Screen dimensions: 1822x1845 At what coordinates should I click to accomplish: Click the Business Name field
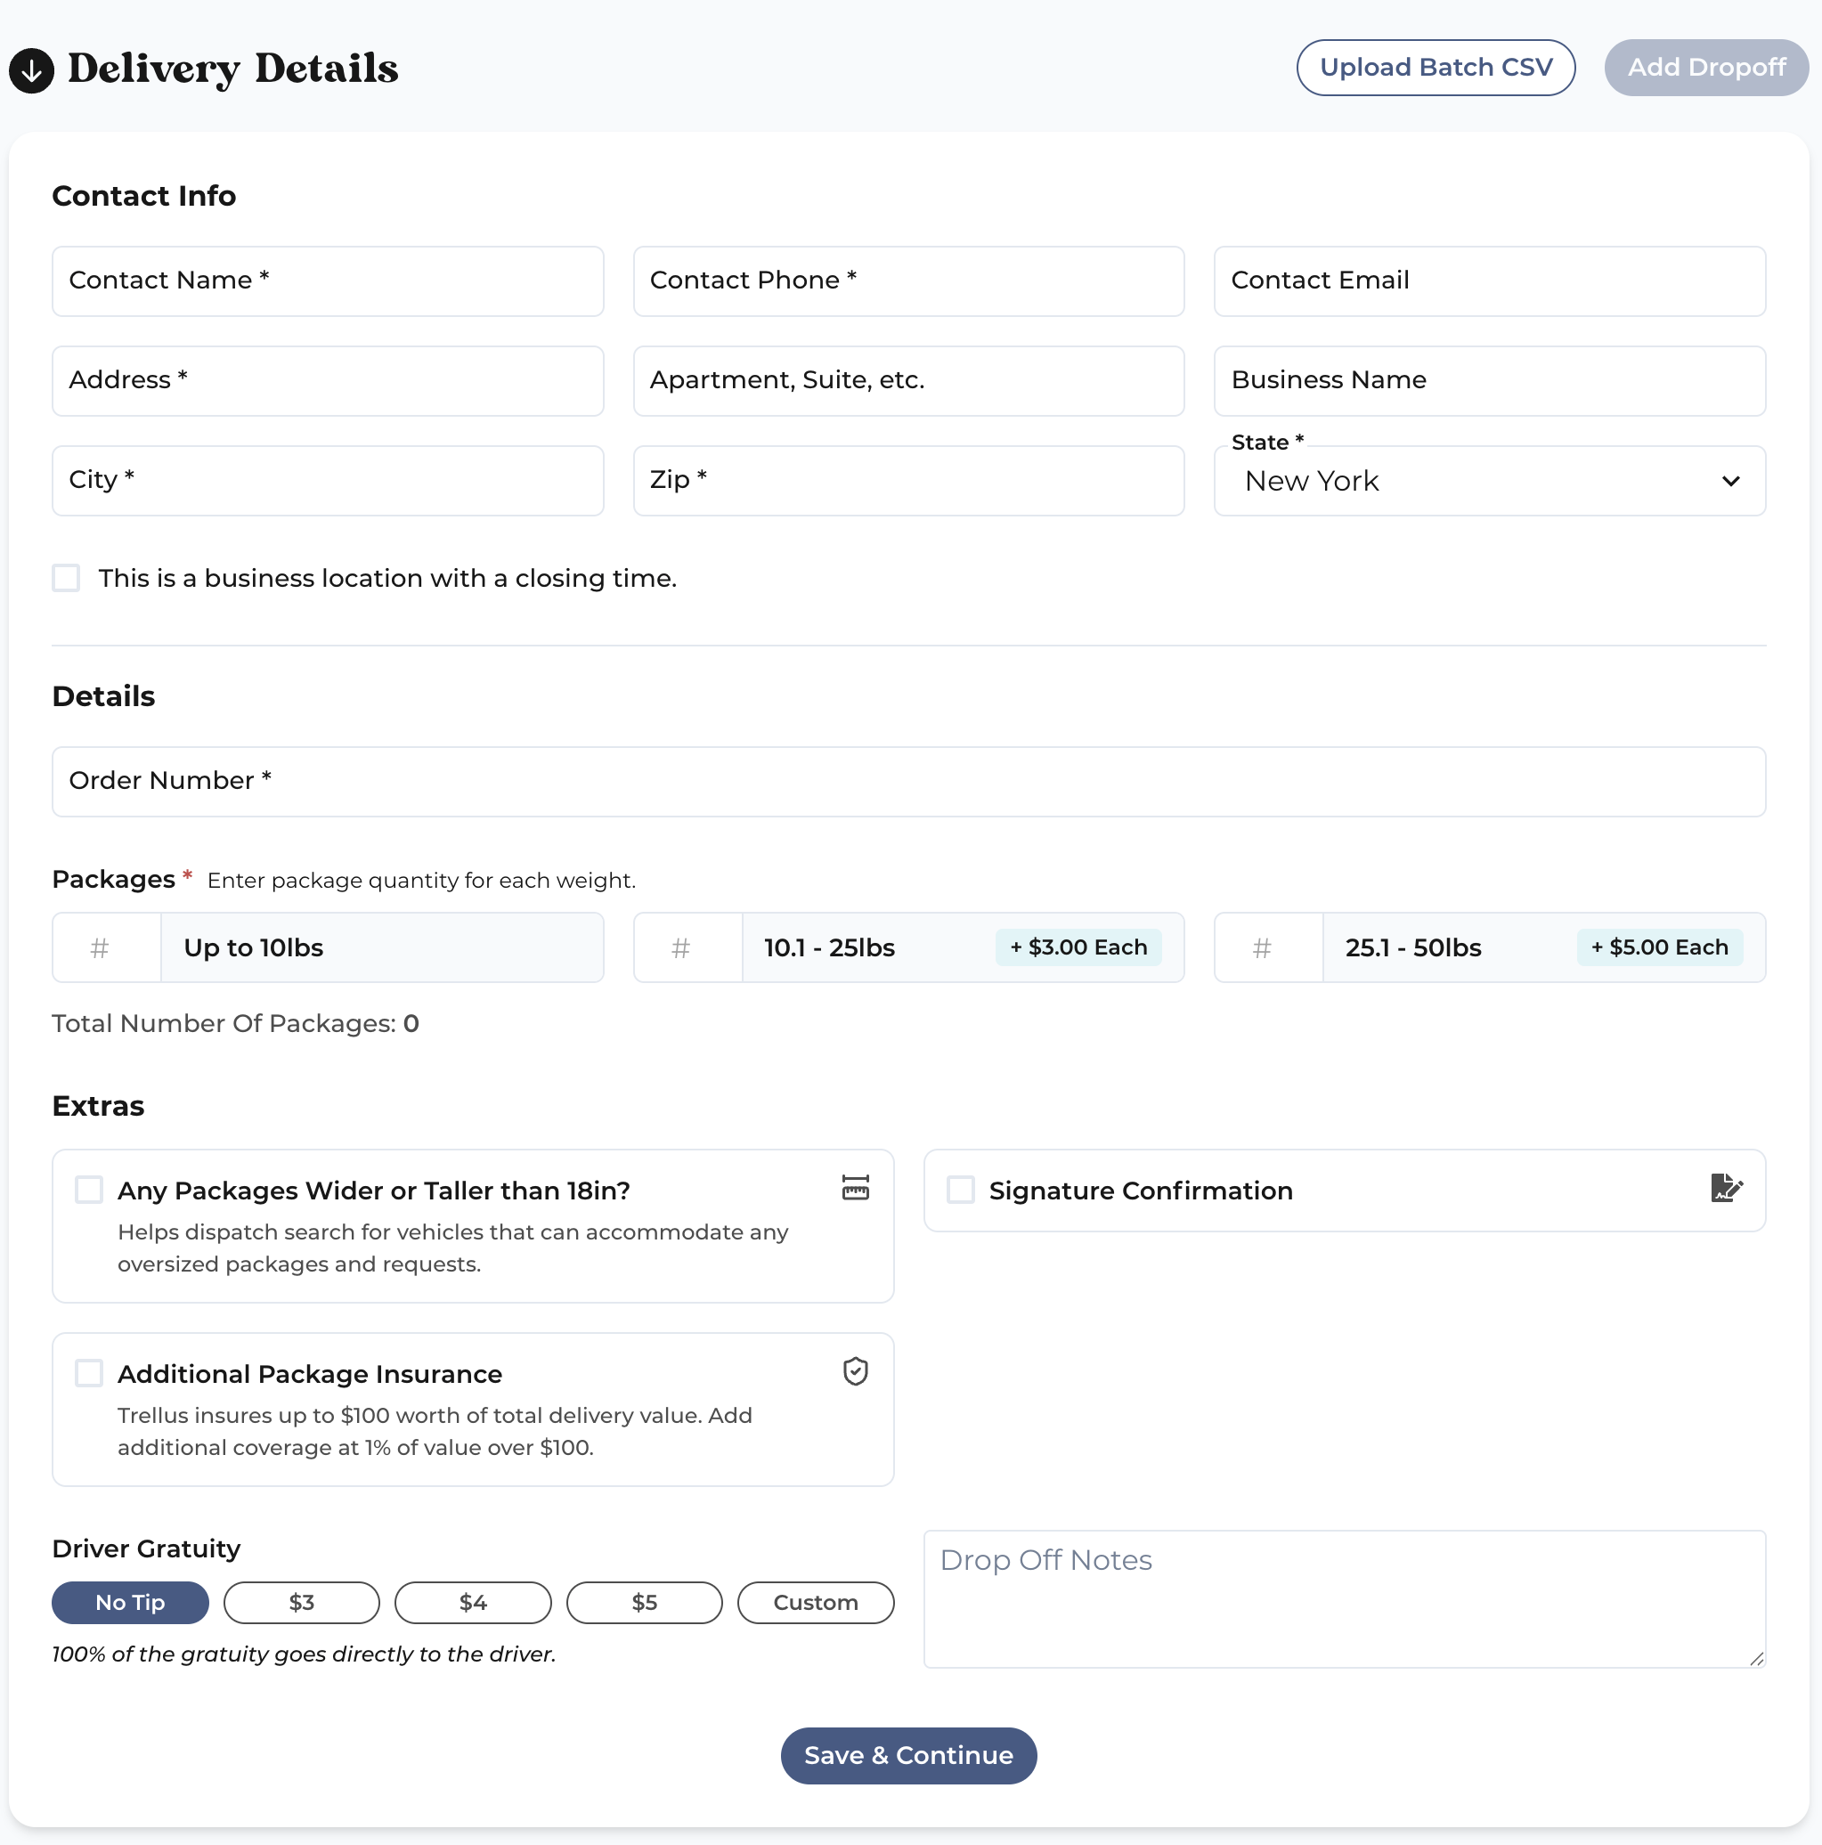(1489, 380)
